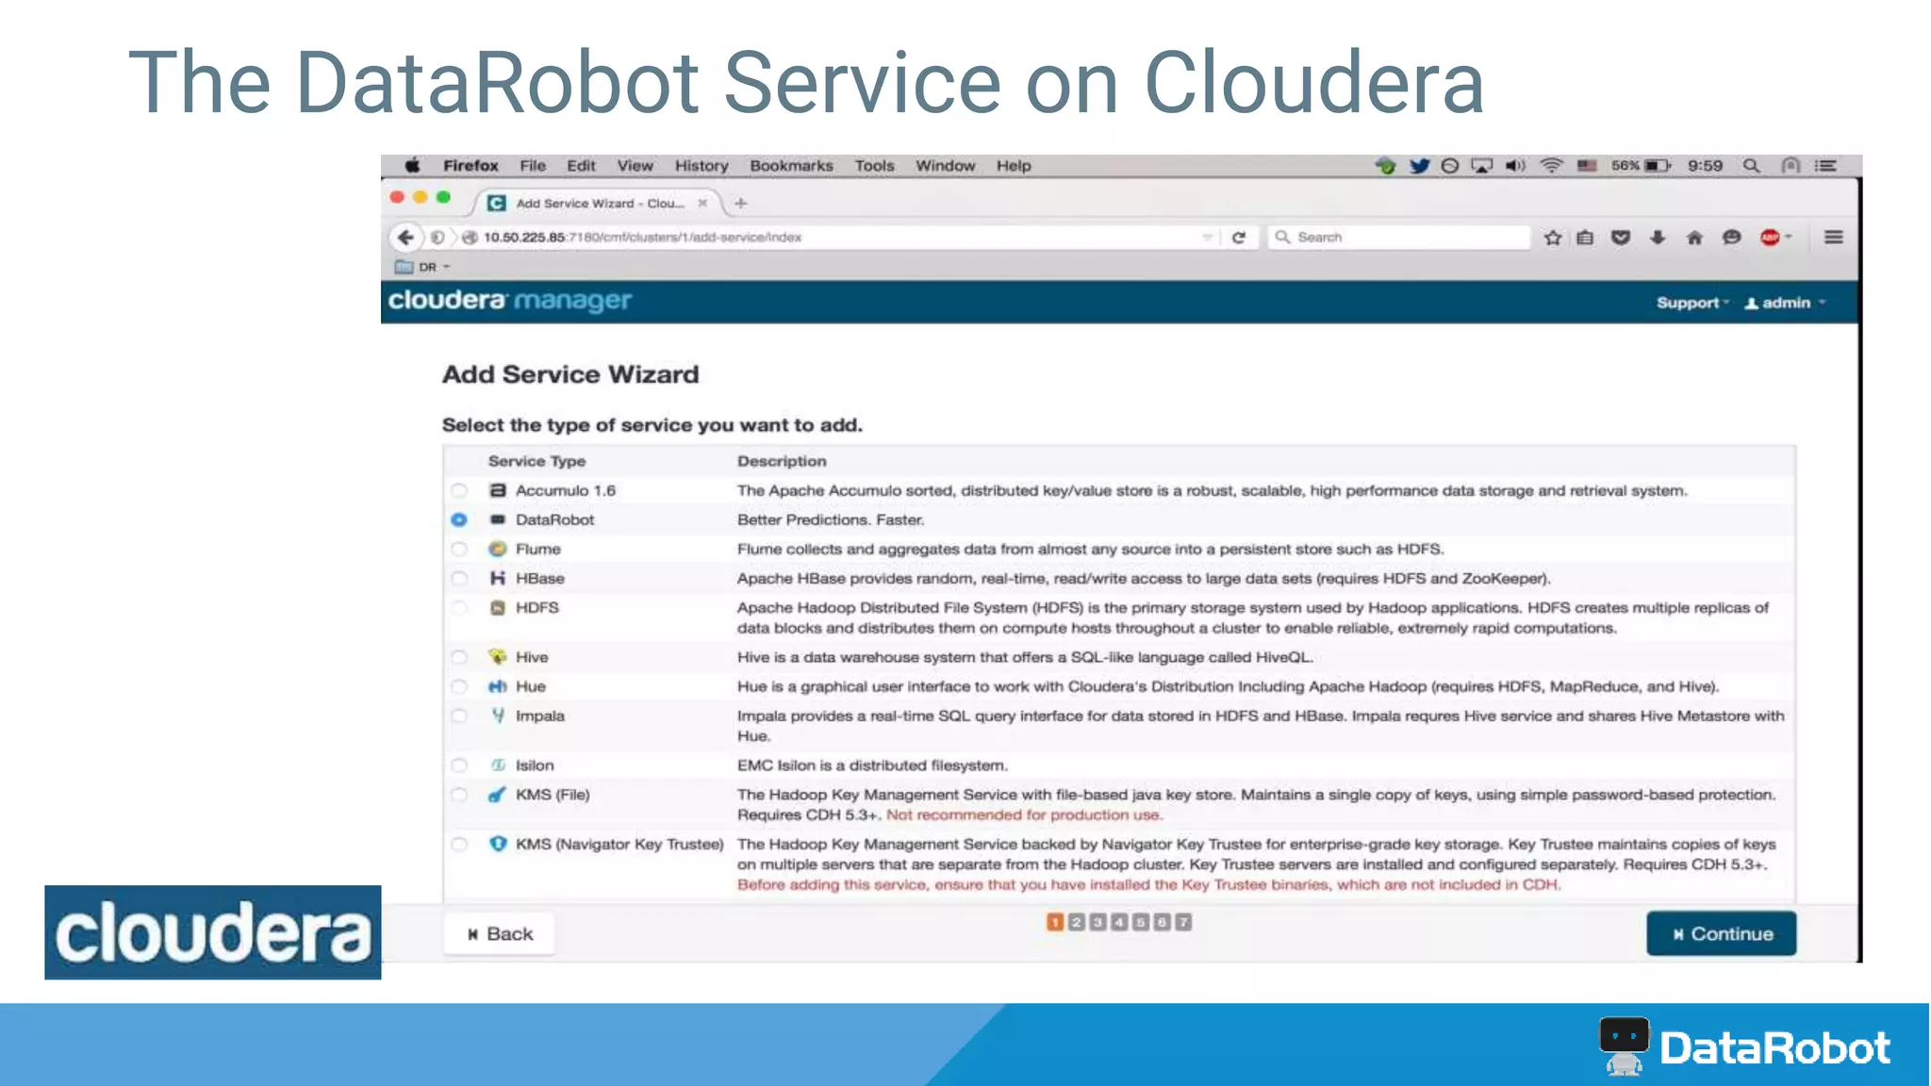Click the Pocket icon in toolbar
1931x1086 pixels.
(x=1621, y=238)
